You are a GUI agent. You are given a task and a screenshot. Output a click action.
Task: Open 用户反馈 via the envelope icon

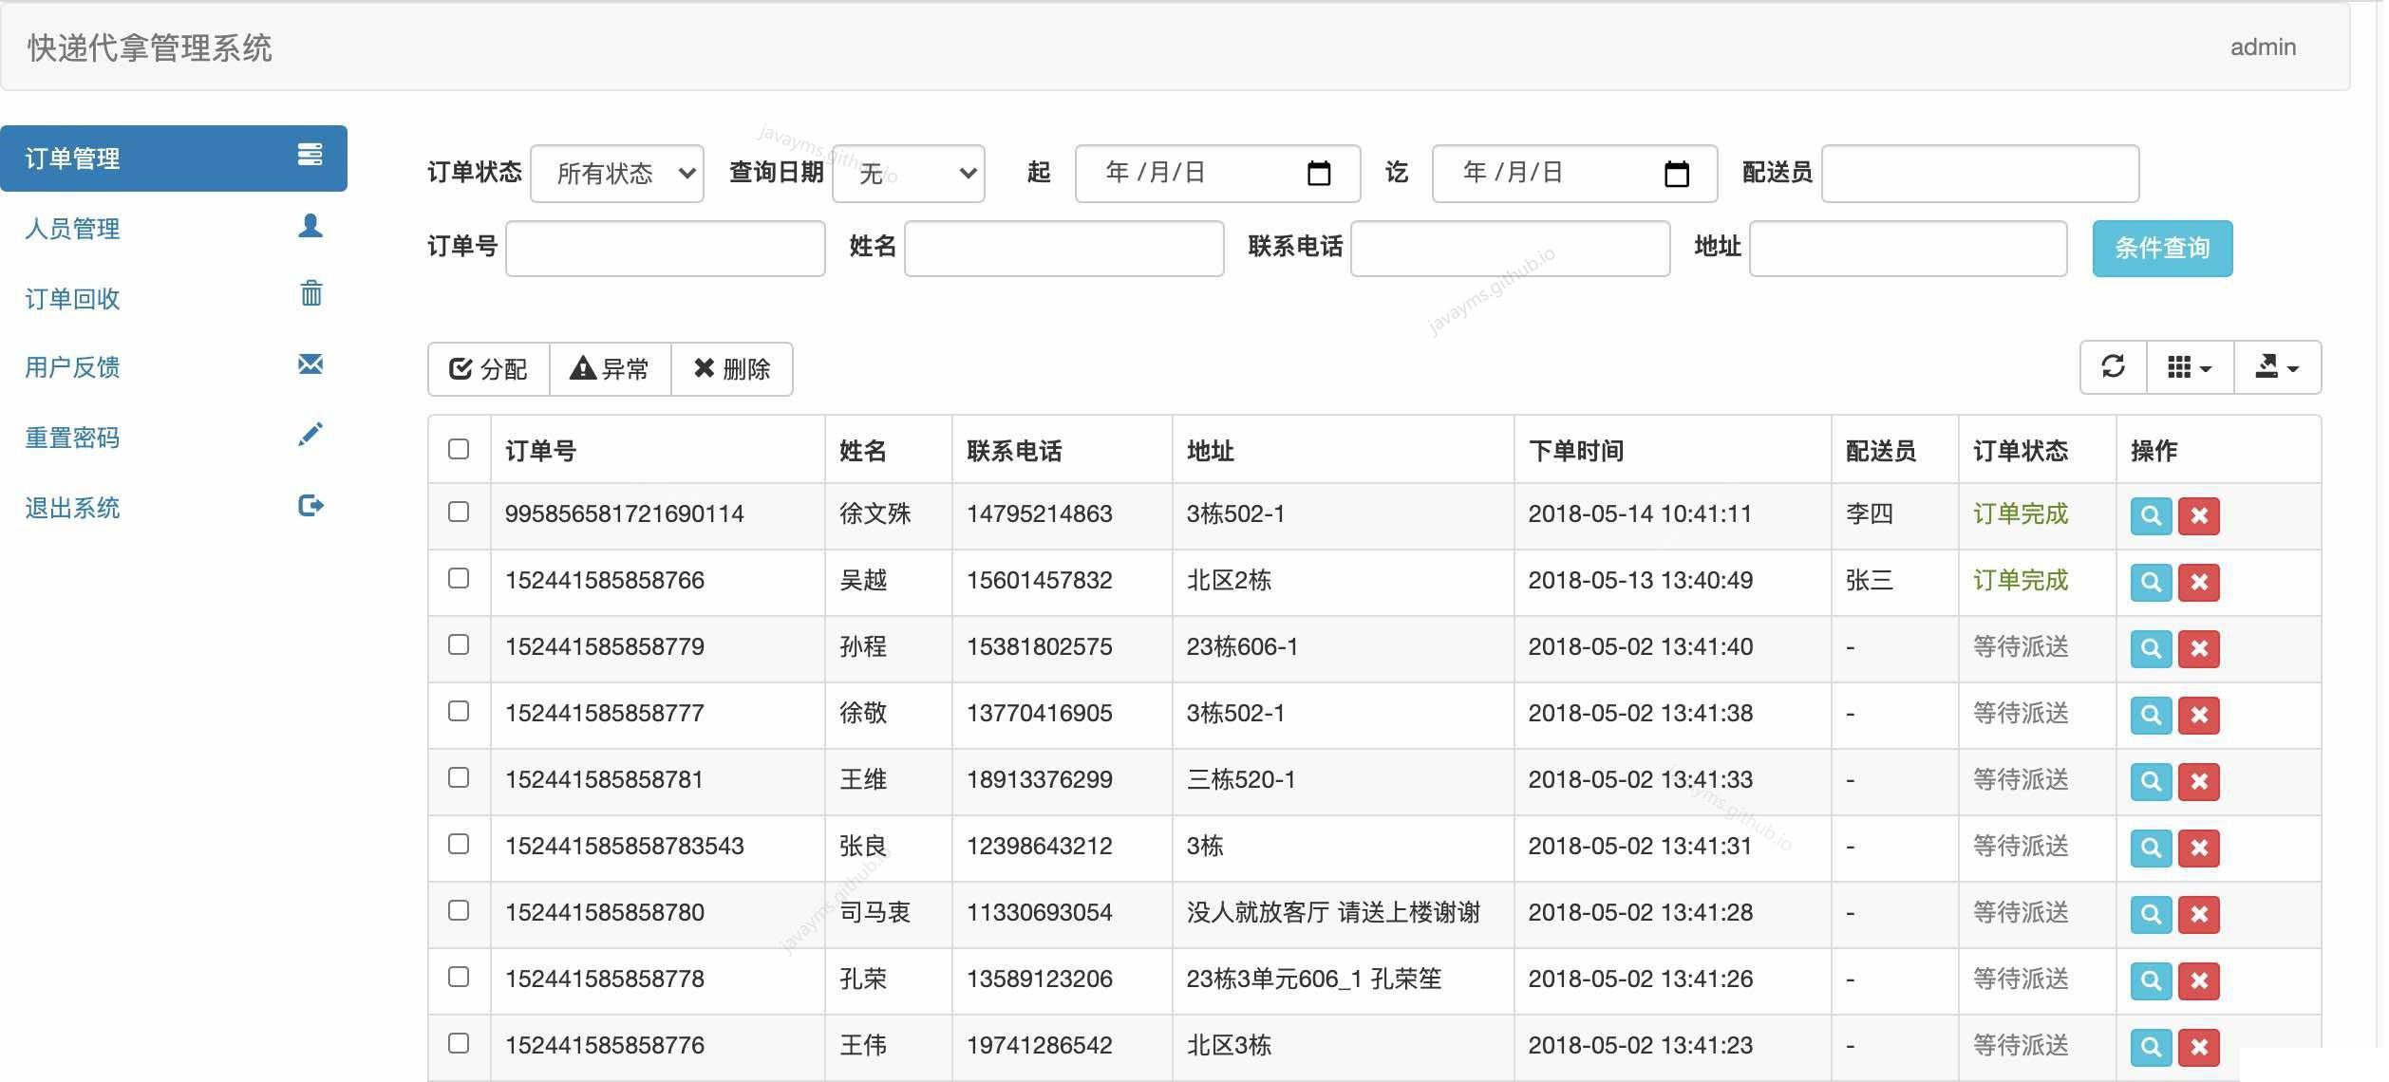pos(310,364)
